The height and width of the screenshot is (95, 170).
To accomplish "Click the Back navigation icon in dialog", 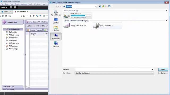I will pyautogui.click(x=100, y=6).
